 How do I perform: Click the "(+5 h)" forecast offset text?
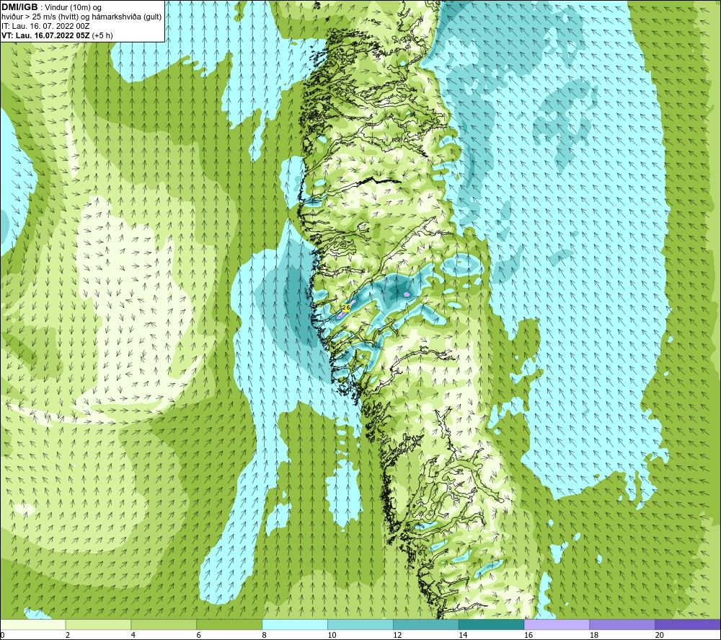point(102,35)
